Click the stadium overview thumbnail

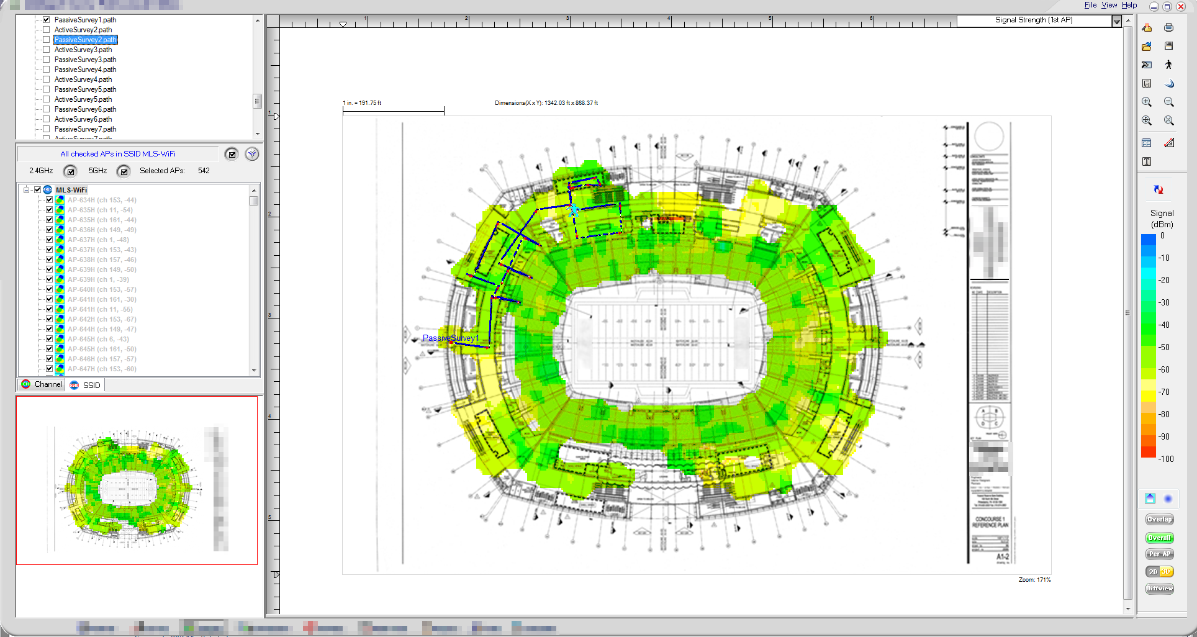pyautogui.click(x=137, y=481)
